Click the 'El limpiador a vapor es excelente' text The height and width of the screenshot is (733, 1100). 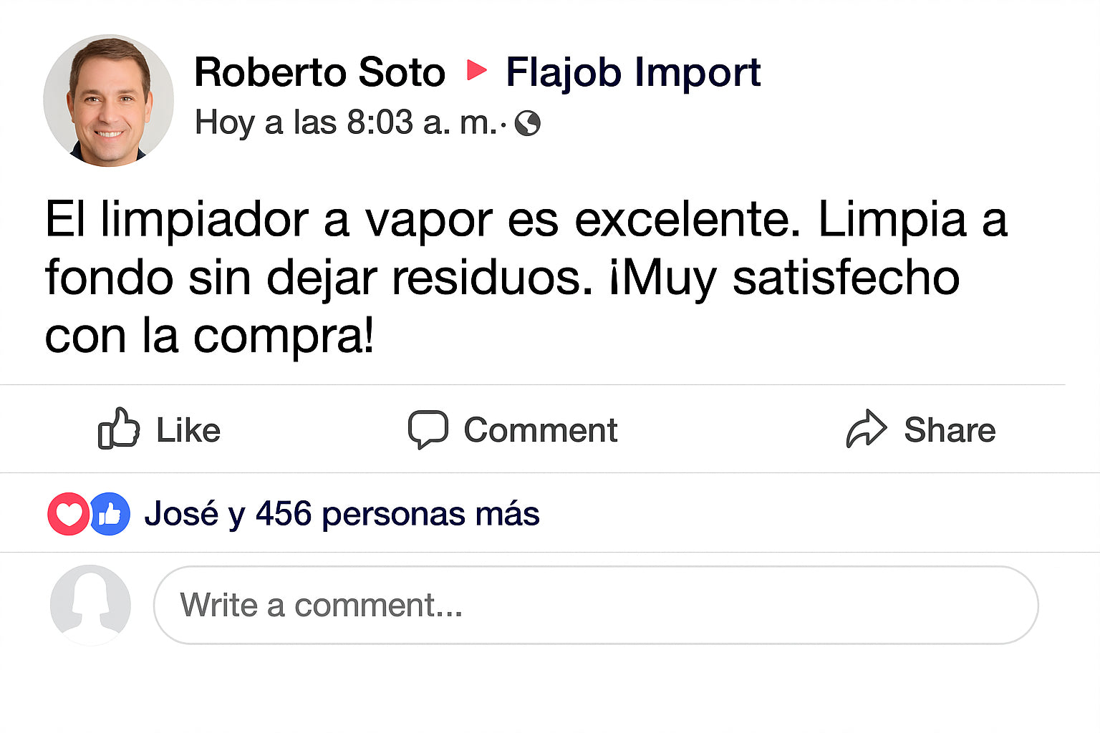(423, 219)
